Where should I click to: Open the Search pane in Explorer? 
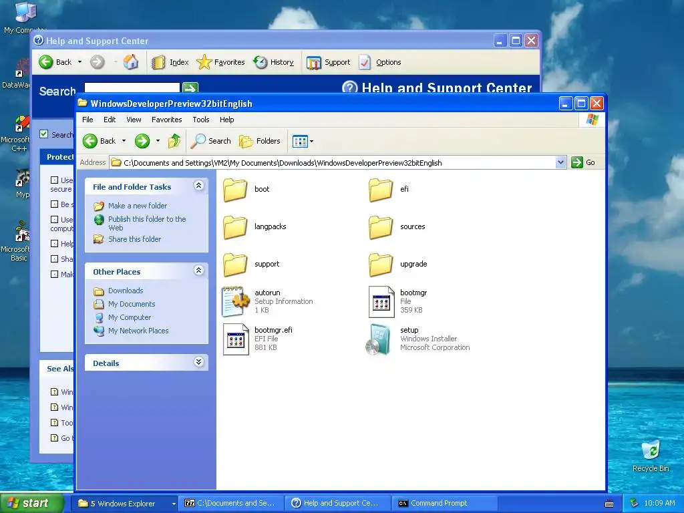click(211, 141)
